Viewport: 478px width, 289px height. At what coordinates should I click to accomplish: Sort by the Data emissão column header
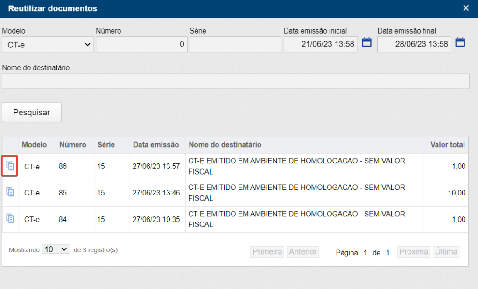click(x=156, y=145)
